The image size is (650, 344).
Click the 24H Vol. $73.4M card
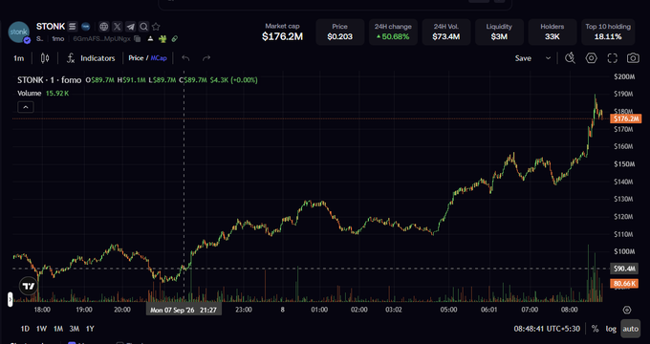pyautogui.click(x=446, y=32)
